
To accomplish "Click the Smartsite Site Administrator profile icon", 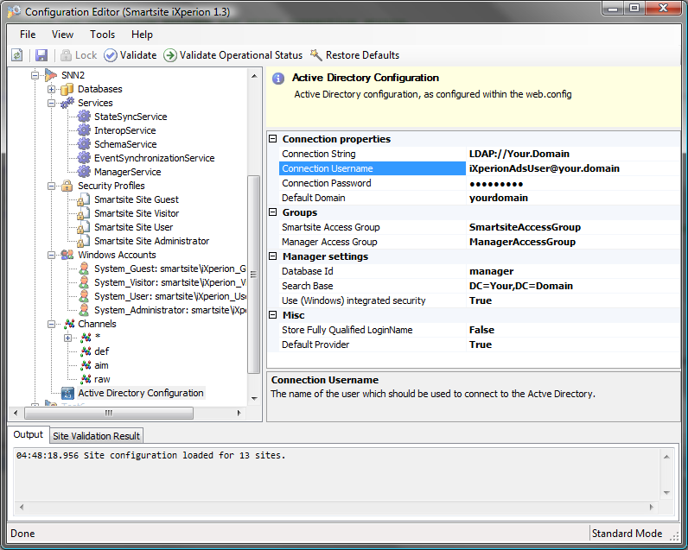I will (83, 241).
